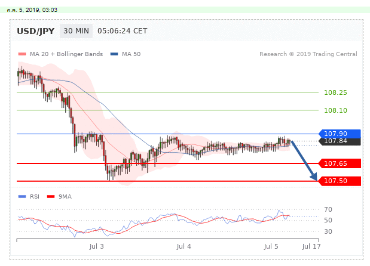The height and width of the screenshot is (266, 370).
Task: Click the Jul 17 date axis label
Action: (x=311, y=246)
